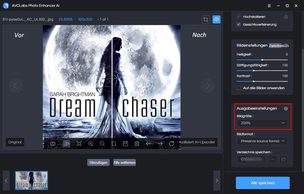Screen dimensions: 304x194
Task: Go to previous image with the round left chevron
Action: (16, 86)
